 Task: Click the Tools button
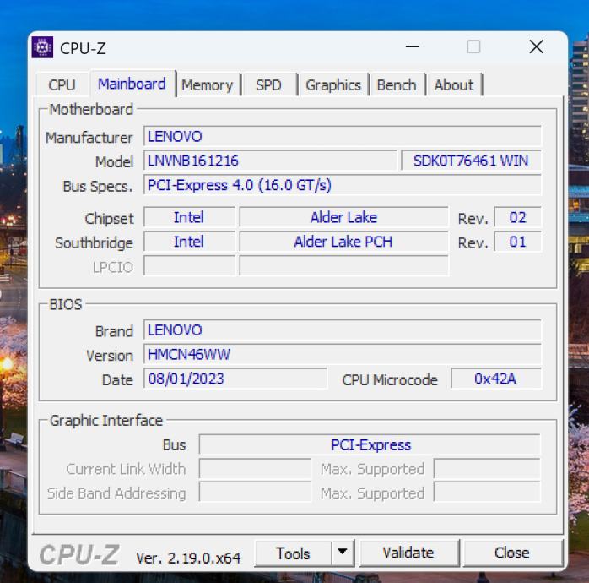coord(293,553)
